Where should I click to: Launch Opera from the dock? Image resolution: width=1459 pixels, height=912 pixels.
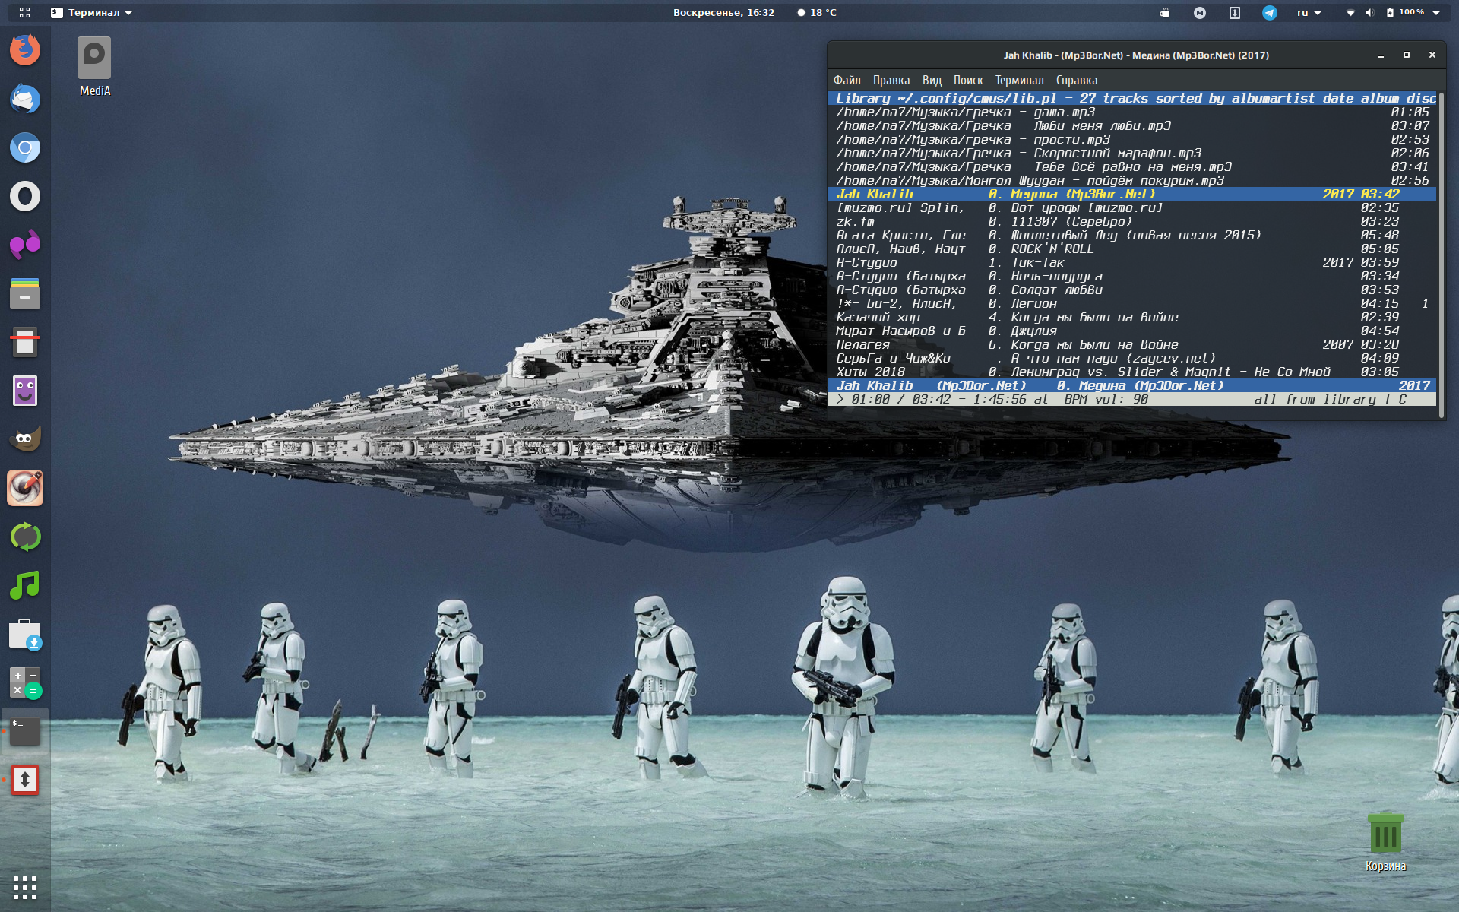pyautogui.click(x=25, y=196)
